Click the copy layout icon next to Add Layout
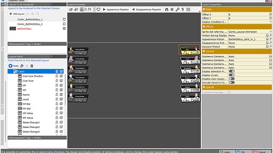Viewport: 273px width, 153px height. (x=28, y=14)
